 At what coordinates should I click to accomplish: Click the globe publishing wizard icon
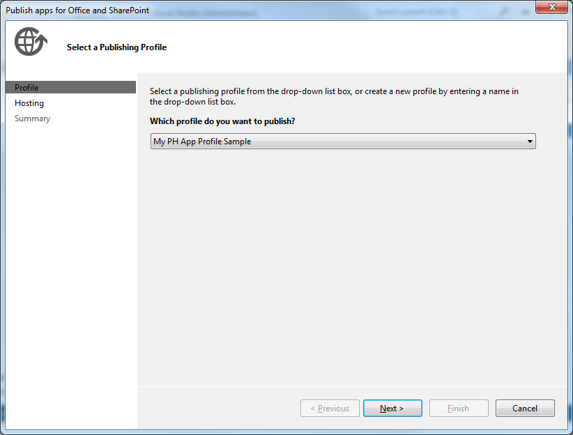(x=29, y=41)
